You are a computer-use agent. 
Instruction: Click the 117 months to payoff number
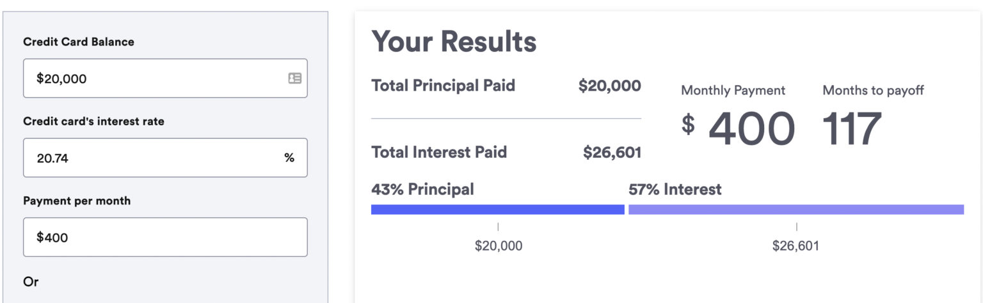(x=851, y=129)
